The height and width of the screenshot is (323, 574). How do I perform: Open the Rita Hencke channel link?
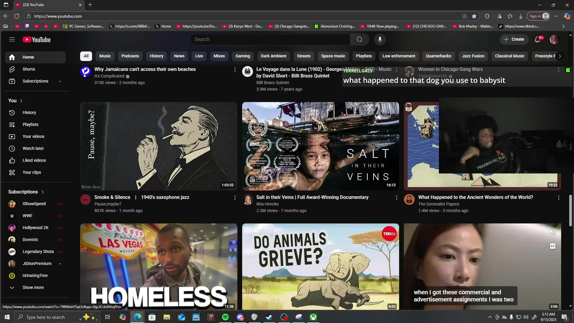coord(267,204)
